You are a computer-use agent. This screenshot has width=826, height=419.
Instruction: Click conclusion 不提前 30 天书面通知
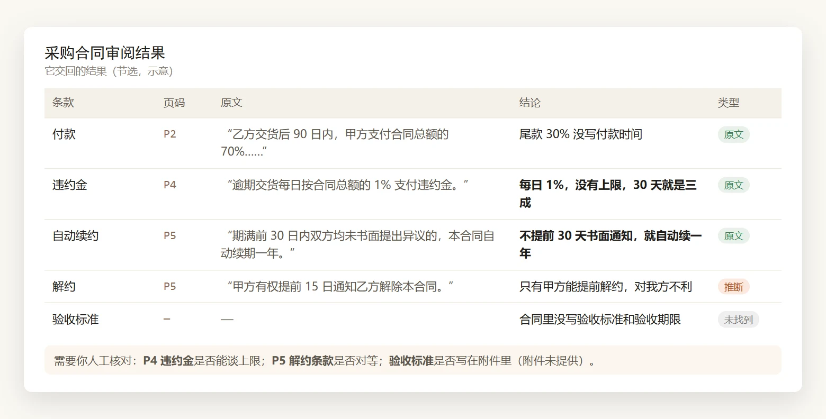610,244
